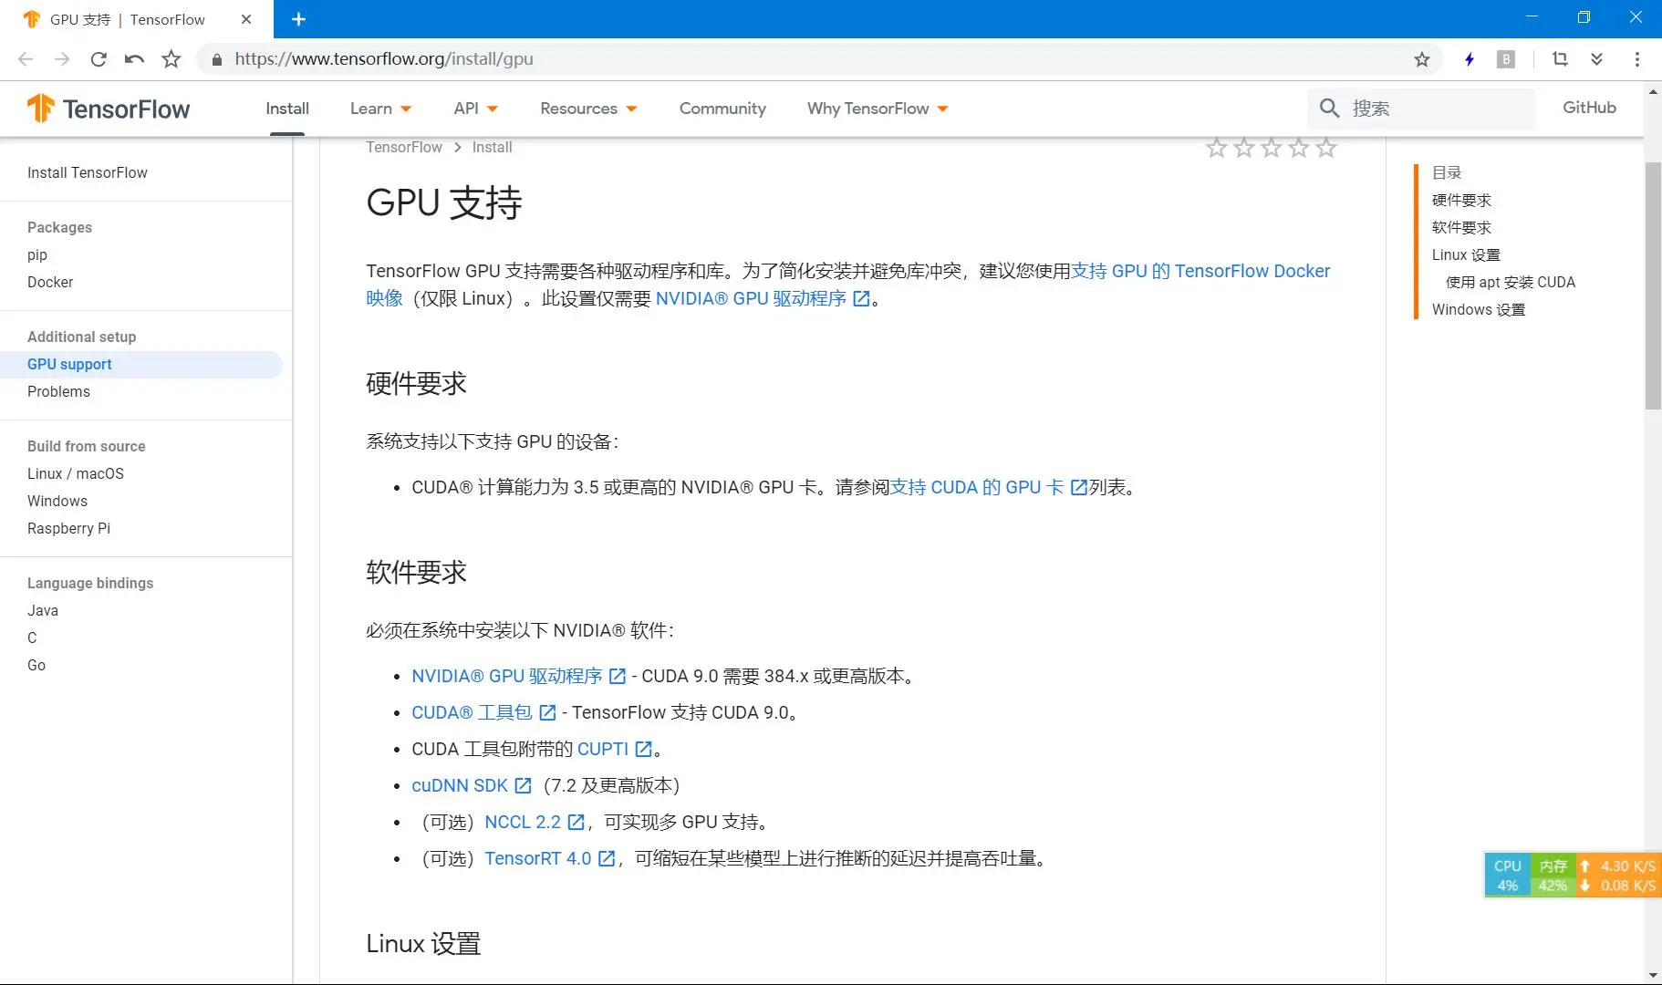Select Problems in sidebar
This screenshot has height=985, width=1662.
click(x=58, y=392)
